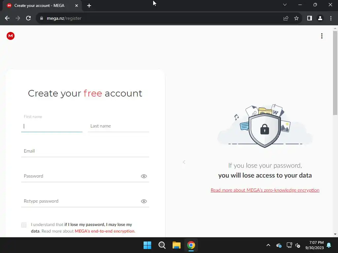
Task: Open the tab search chevron
Action: coord(285,5)
